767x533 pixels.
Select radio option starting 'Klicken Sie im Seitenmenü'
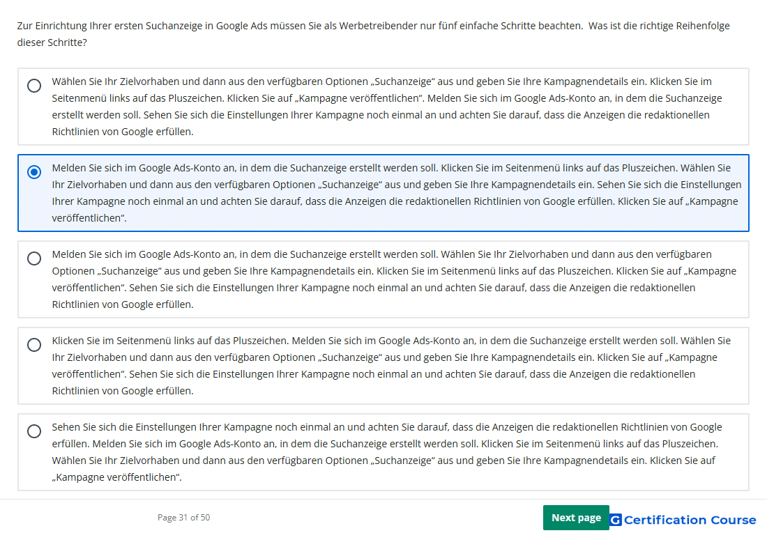(34, 345)
